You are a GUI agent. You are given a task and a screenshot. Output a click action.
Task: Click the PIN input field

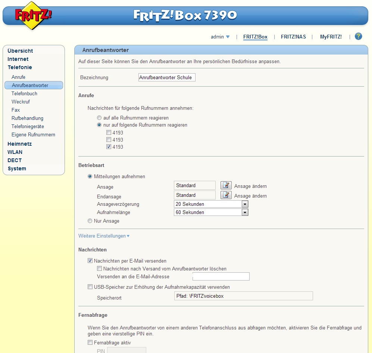pyautogui.click(x=127, y=350)
